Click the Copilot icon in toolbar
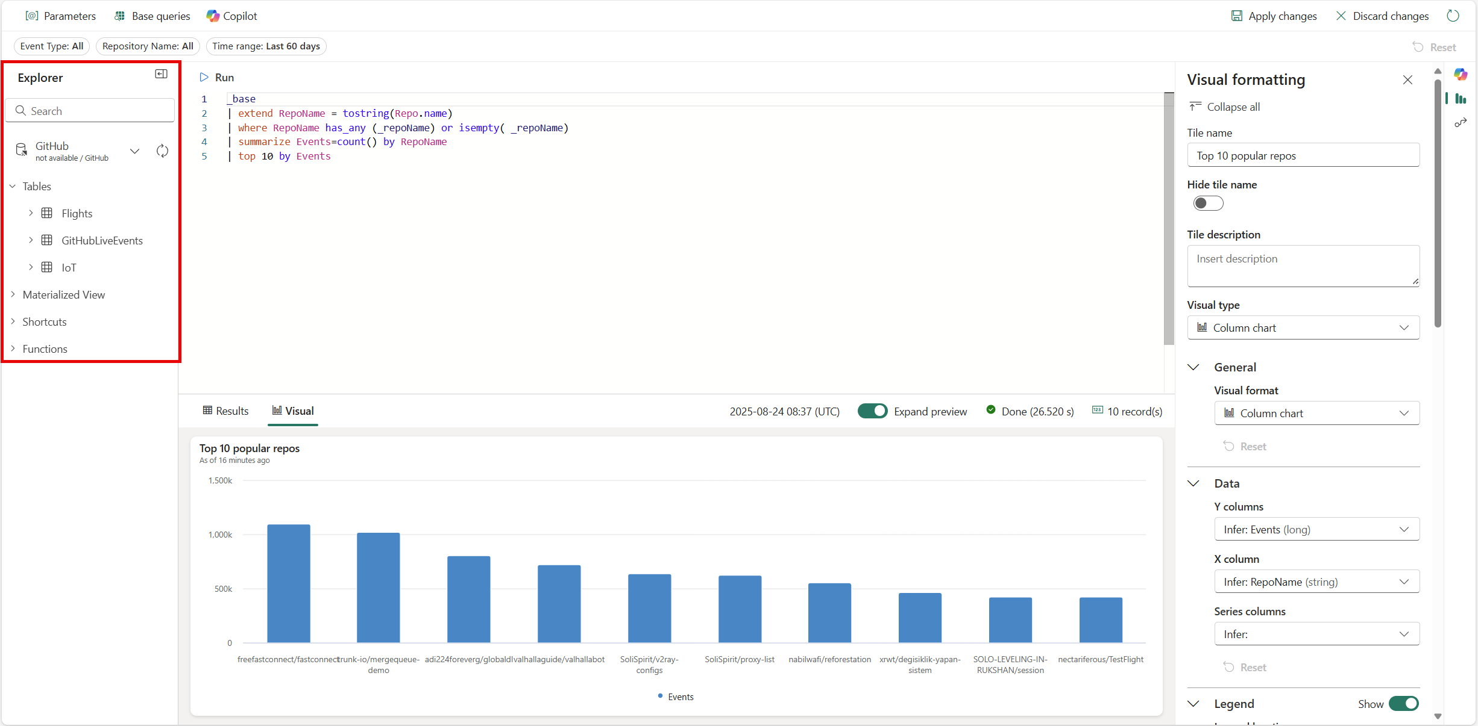1478x726 pixels. click(x=213, y=16)
